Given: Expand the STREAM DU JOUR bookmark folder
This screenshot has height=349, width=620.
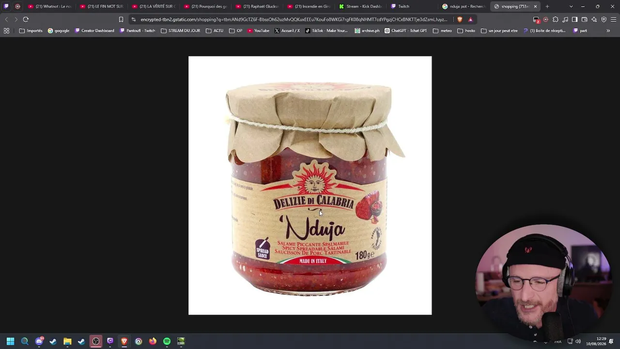Looking at the screenshot, I should [x=180, y=31].
